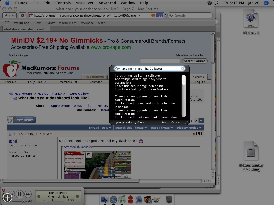Clear the lyrics widget search field
The height and width of the screenshot is (205, 274).
[182, 69]
